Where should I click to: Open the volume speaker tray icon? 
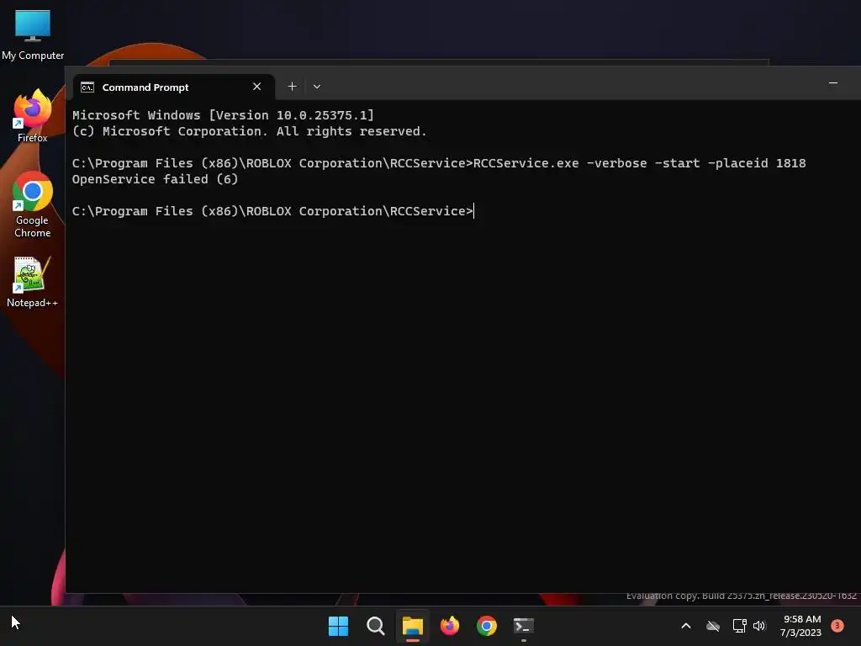759,626
